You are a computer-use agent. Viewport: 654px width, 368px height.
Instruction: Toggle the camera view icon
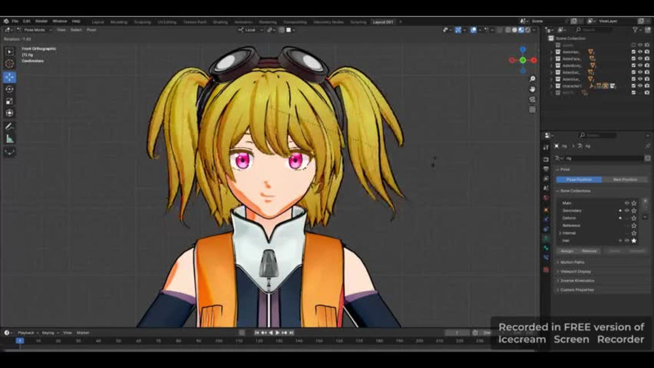532,99
